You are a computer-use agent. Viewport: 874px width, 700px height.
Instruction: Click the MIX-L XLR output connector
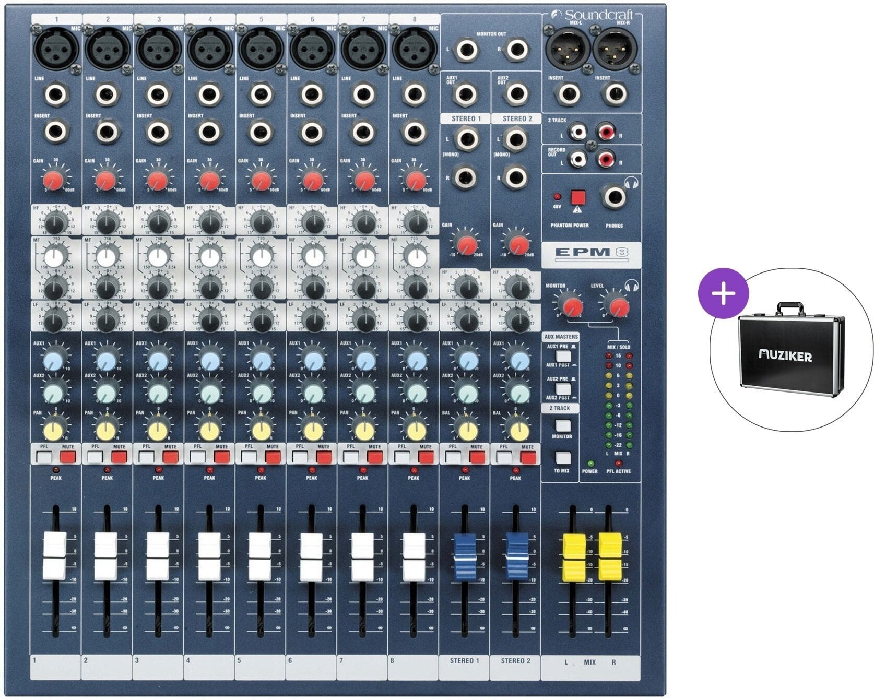tap(568, 48)
